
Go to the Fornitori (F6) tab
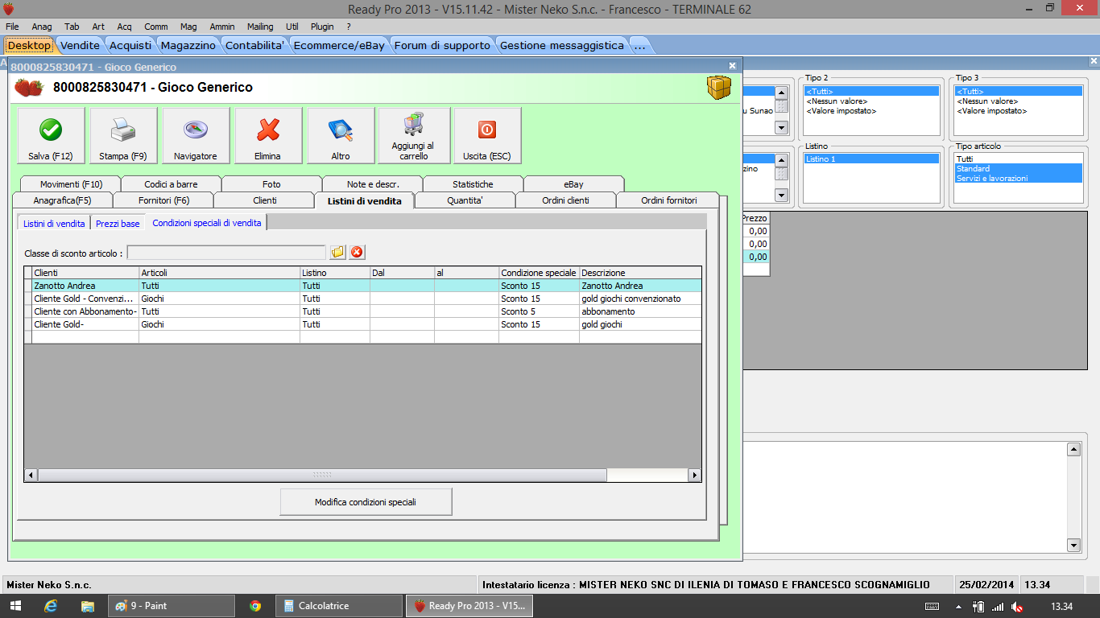tap(163, 200)
